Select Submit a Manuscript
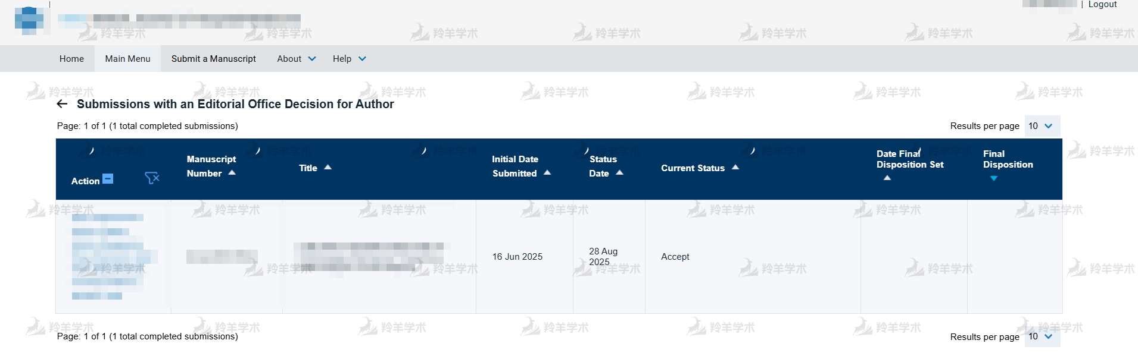This screenshot has height=359, width=1138. coord(213,59)
